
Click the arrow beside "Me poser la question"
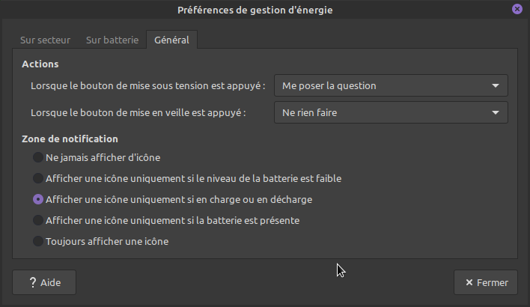[495, 85]
